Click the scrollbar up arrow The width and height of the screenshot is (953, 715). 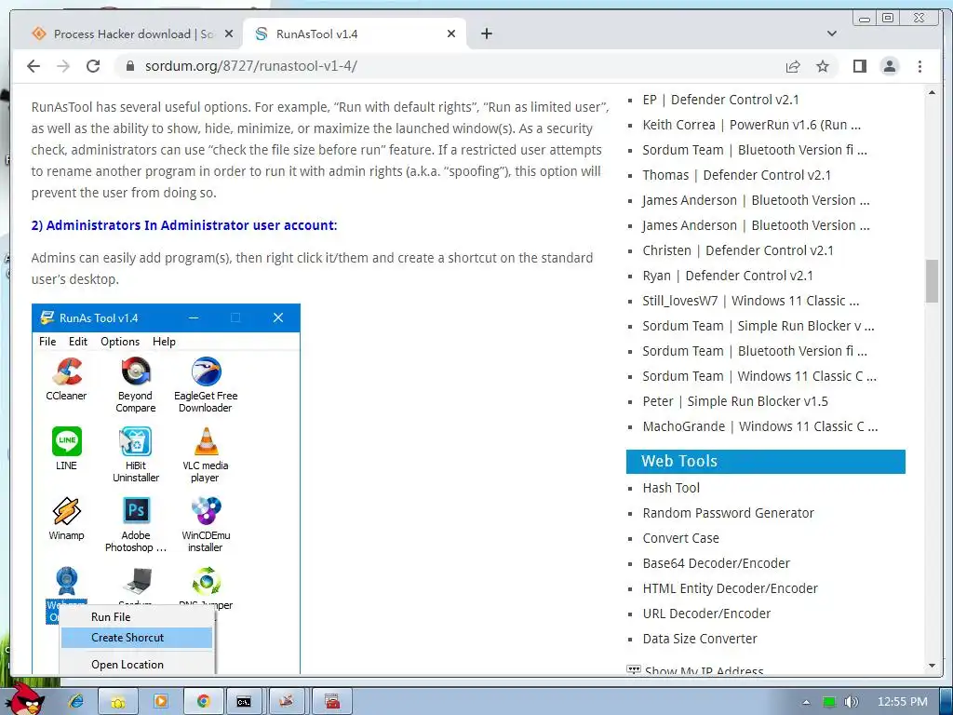pos(932,92)
